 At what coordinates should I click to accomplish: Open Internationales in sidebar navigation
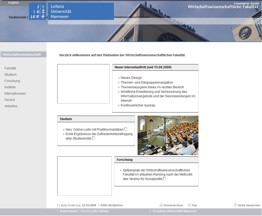(15, 94)
